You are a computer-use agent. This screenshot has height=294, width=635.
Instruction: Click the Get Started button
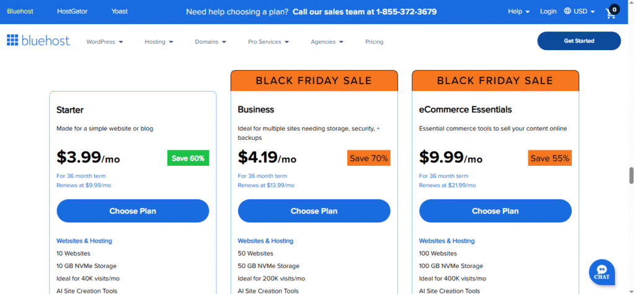tap(579, 41)
